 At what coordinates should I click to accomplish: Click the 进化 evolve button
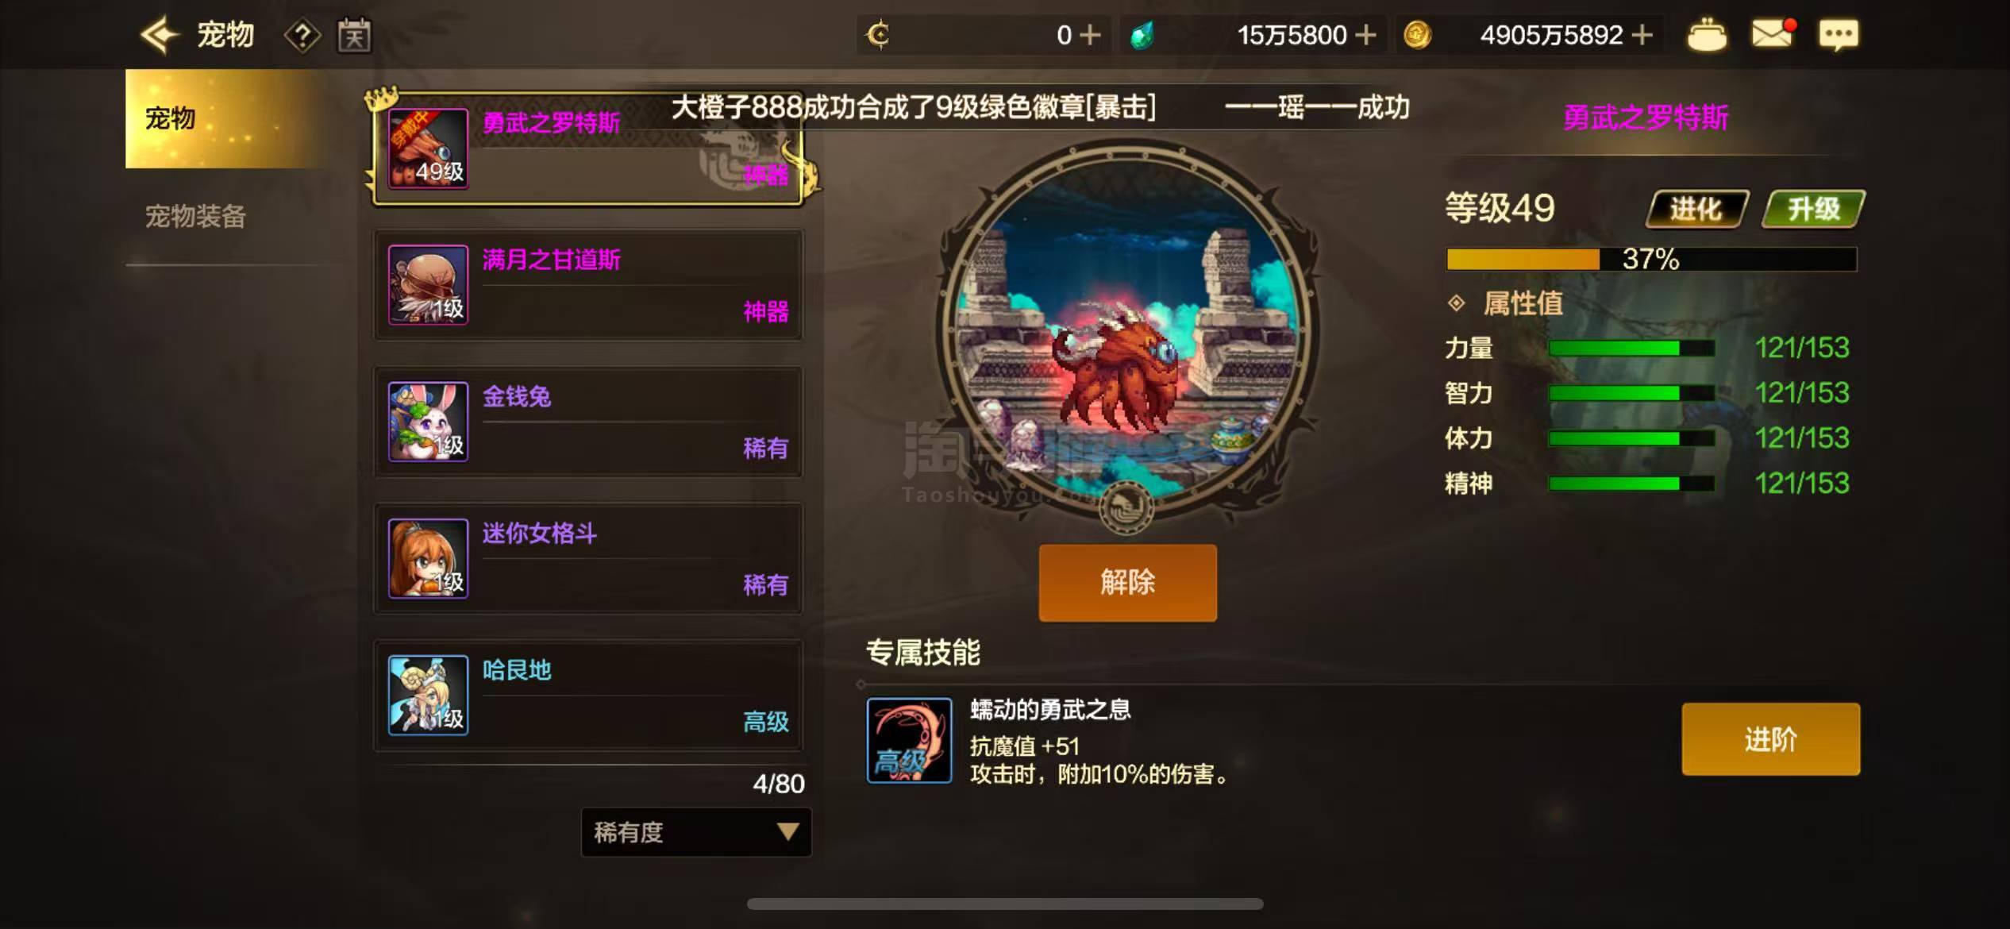tap(1697, 209)
